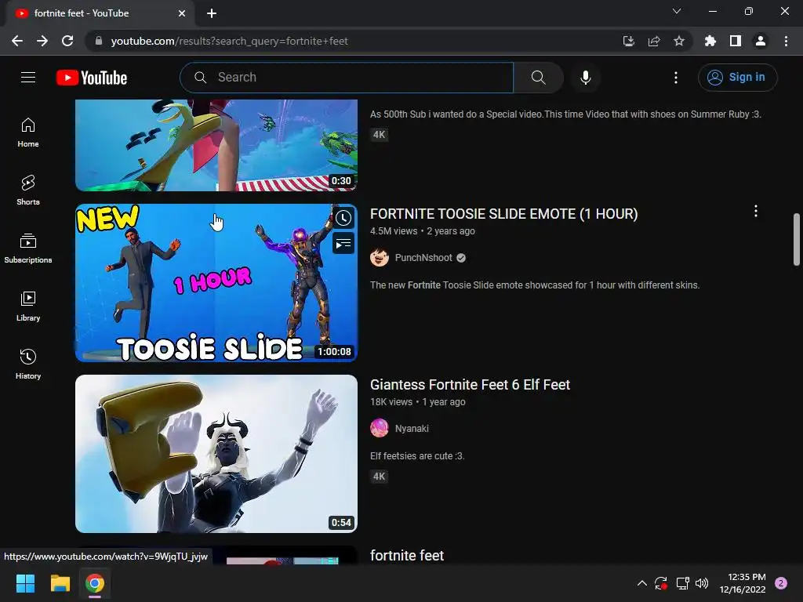Open Windows Start menu
The image size is (803, 602).
(x=25, y=583)
